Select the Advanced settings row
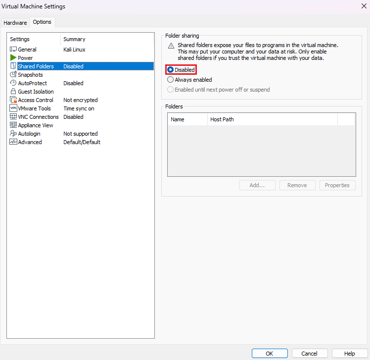Screen dimensions: 370x360 coord(30,142)
